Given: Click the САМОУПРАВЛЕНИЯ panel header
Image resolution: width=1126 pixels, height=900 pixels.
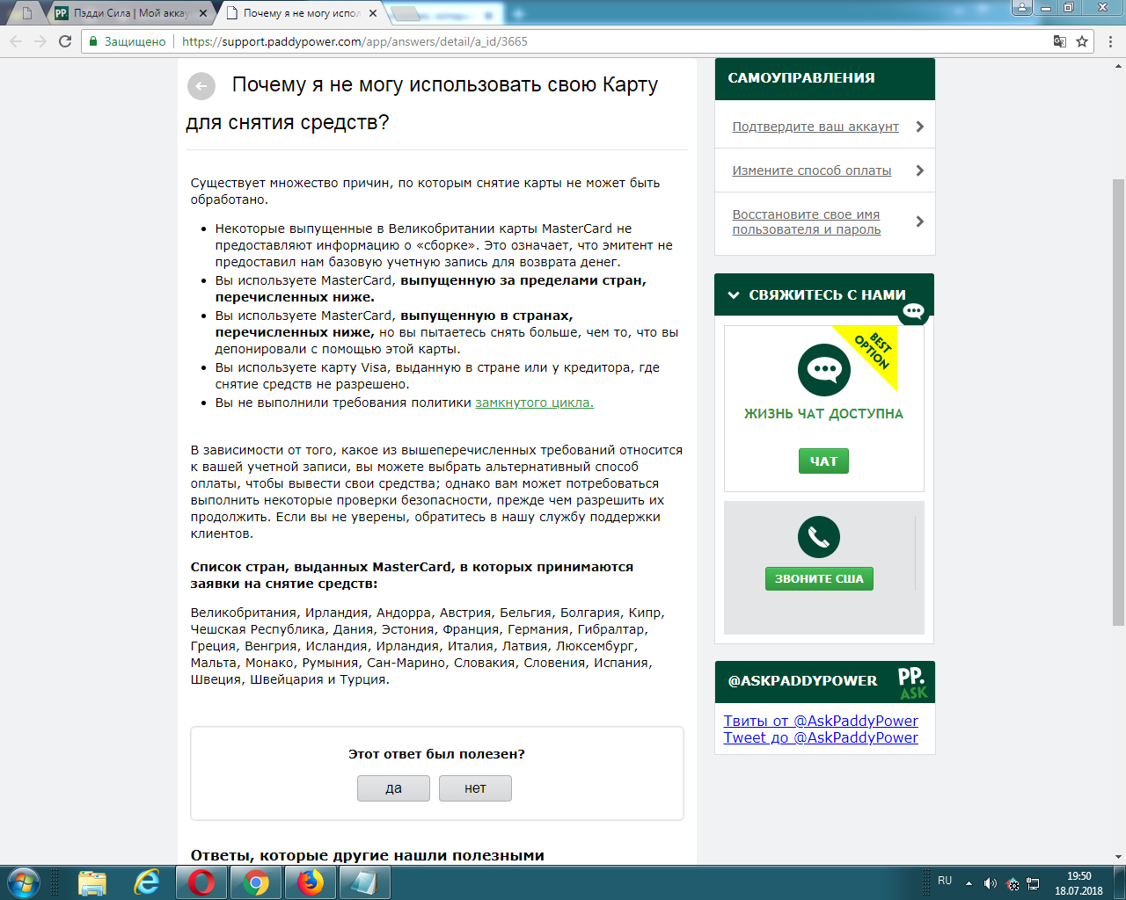Looking at the screenshot, I should tap(825, 78).
